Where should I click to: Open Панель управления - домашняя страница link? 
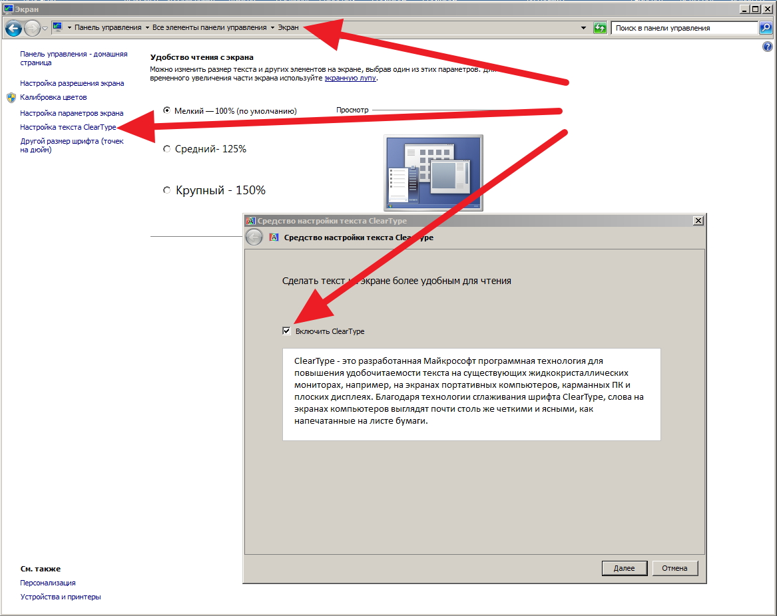tap(73, 59)
